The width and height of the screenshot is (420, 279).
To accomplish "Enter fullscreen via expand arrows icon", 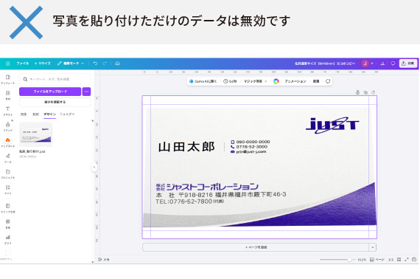I will pyautogui.click(x=407, y=260).
